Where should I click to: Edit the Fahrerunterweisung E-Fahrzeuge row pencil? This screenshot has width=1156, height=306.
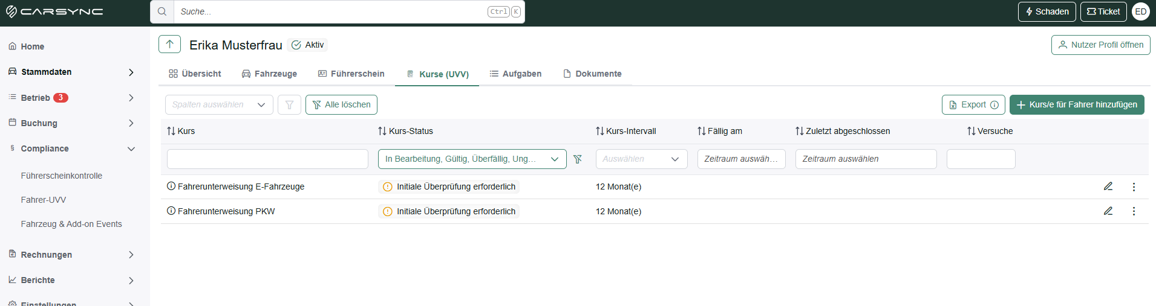tap(1108, 186)
